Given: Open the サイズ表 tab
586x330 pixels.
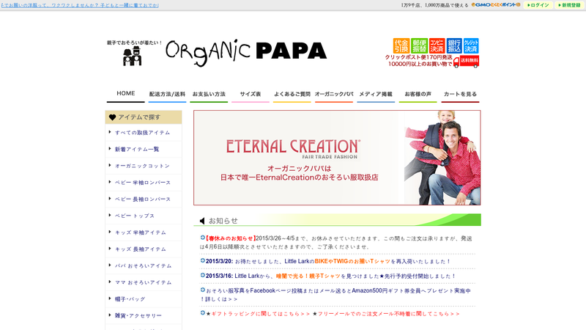Looking at the screenshot, I should point(251,95).
